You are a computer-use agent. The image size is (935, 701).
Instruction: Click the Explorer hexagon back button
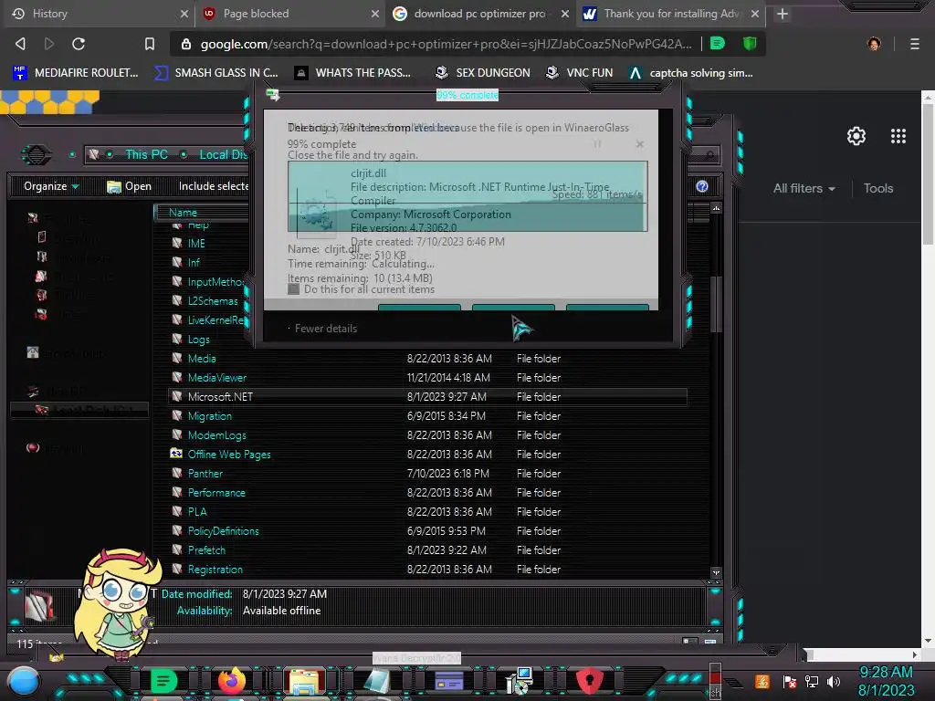coord(36,155)
